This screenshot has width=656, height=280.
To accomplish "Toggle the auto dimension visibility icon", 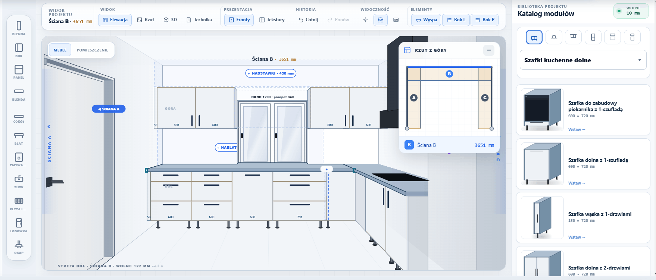I will pos(396,20).
